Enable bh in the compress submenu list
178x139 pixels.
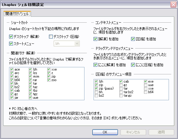96,92
